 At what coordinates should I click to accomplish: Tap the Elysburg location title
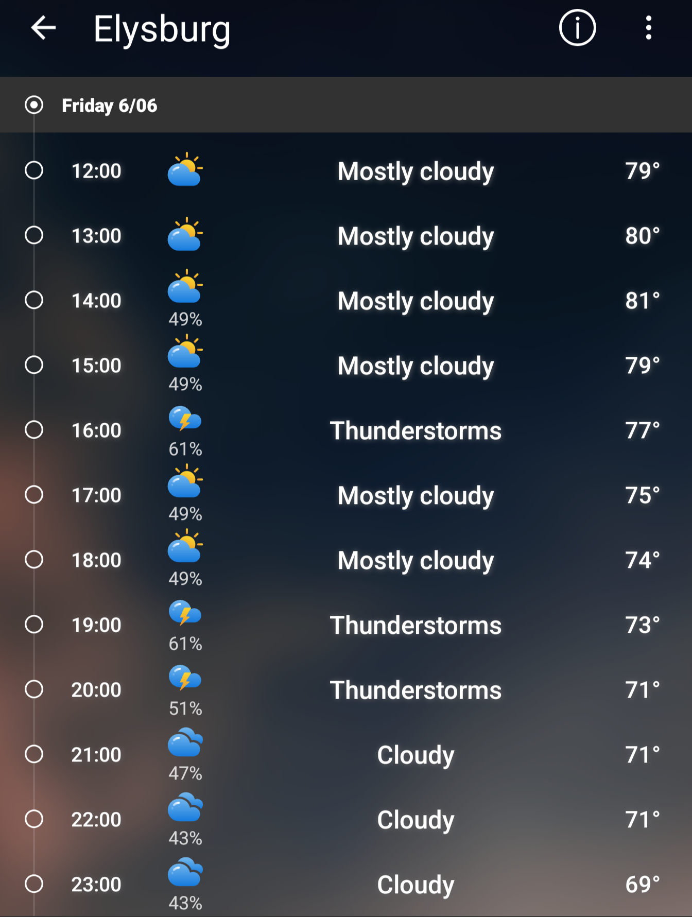point(162,30)
